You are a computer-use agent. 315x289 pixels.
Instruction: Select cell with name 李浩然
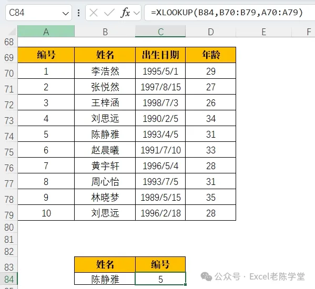pyautogui.click(x=105, y=71)
